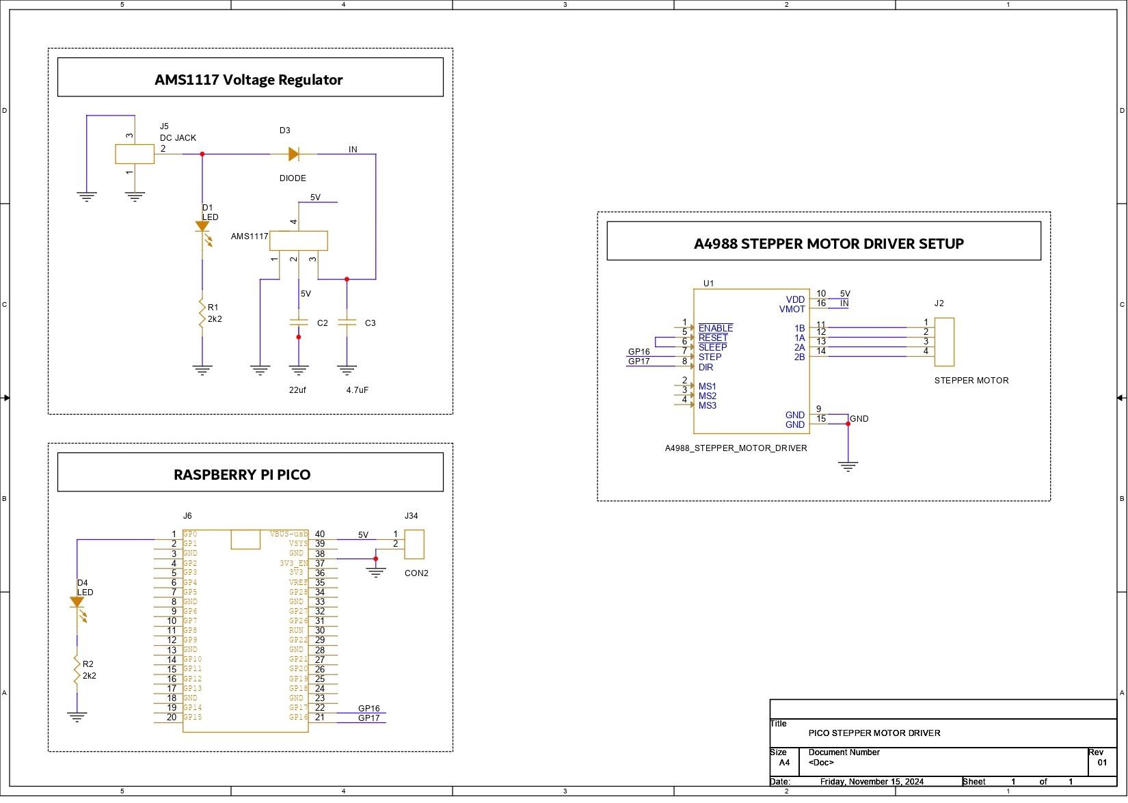Click the ground symbol beneath resistor R1

coord(202,371)
